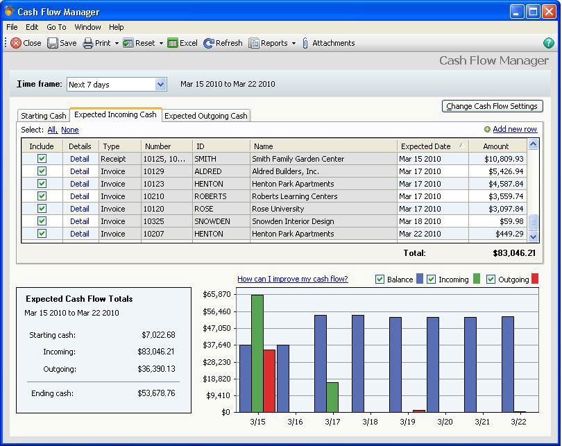Click the Save disk icon
This screenshot has height=446, width=562.
click(53, 43)
